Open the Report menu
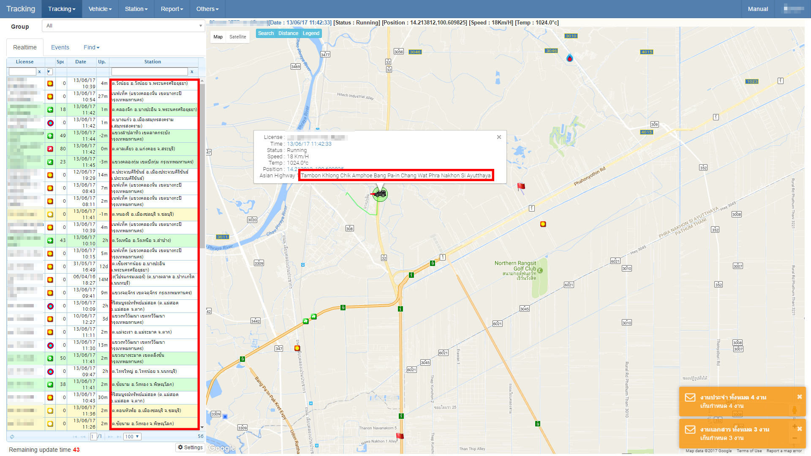Viewport: 811px width, 456px height. [172, 9]
